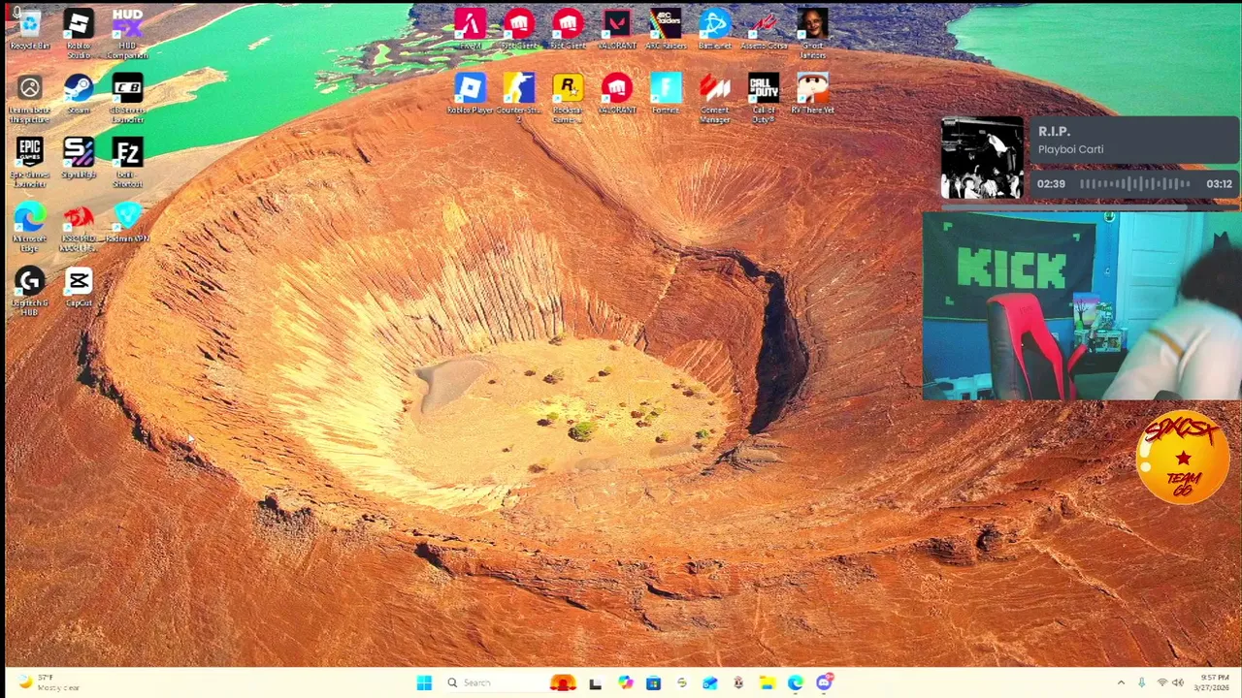Click the R.I.P. album cover thumbnail
Viewport: 1242px width, 698px height.
[982, 158]
